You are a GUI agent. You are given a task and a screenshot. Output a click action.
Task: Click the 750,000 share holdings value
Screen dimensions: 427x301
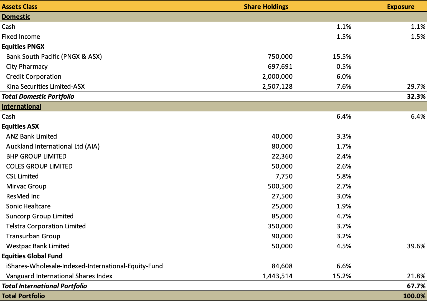280,57
